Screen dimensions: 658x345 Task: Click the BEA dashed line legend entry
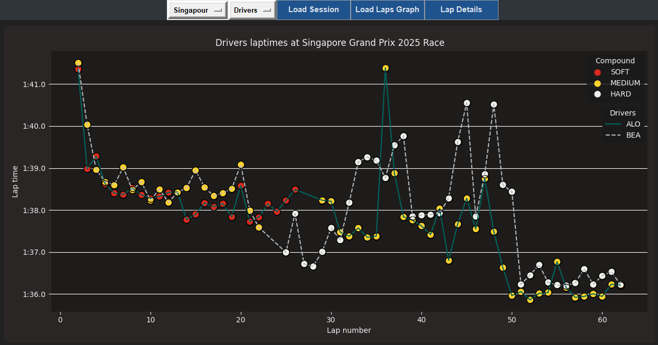click(622, 136)
